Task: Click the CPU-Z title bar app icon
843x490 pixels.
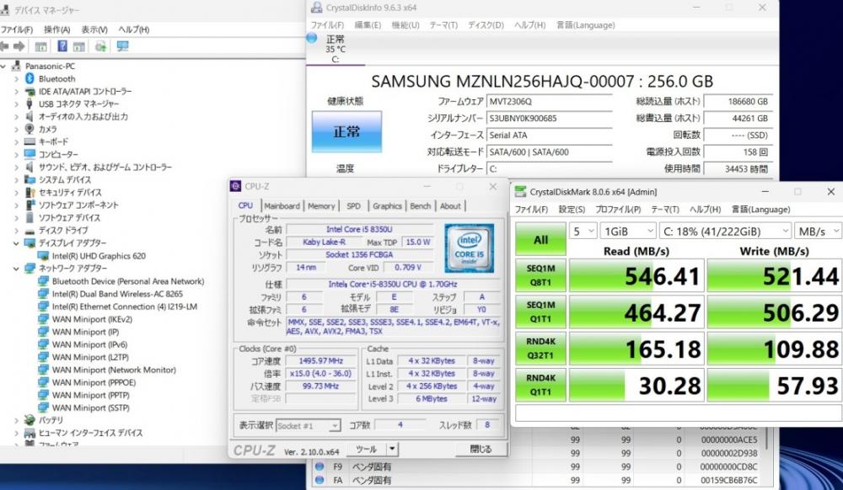Action: 235,186
